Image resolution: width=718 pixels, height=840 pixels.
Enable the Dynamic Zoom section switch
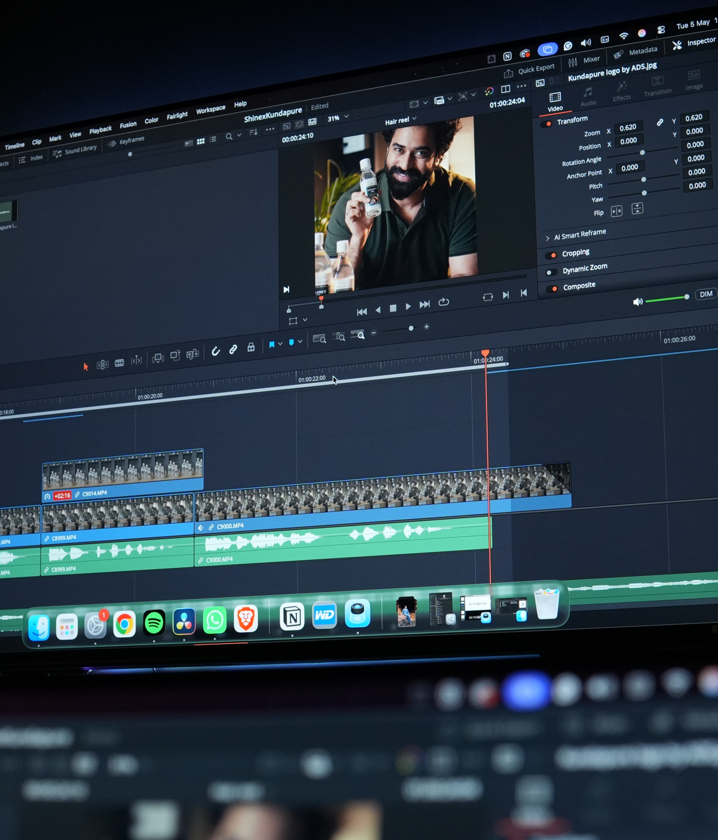(x=551, y=272)
